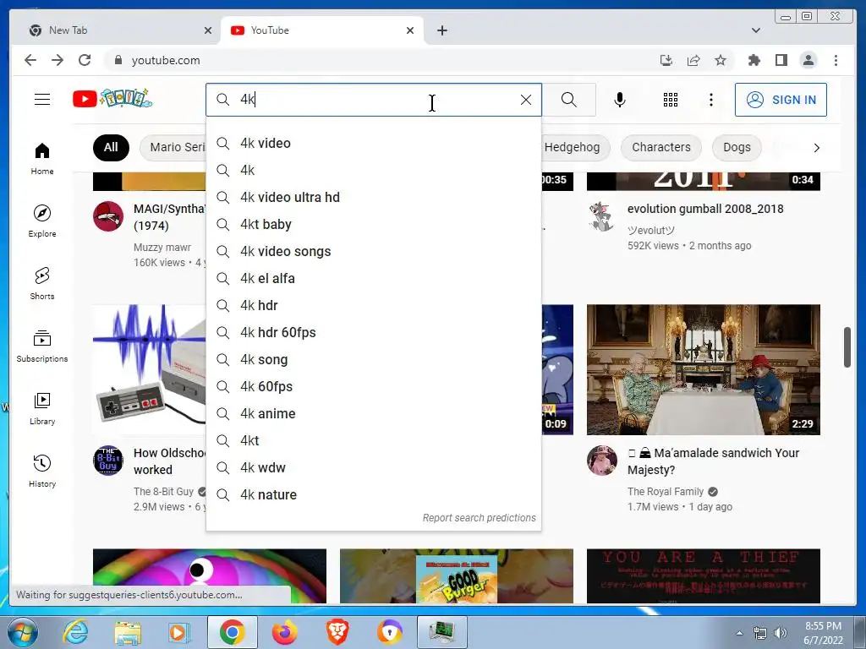This screenshot has height=649, width=866.
Task: Select the Hedgehog filter chip
Action: (574, 147)
